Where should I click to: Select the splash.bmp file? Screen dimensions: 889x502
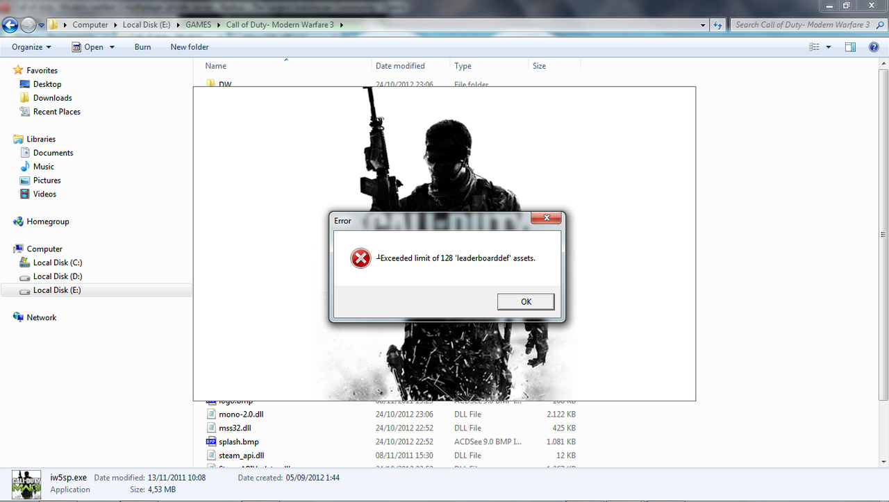[x=238, y=442]
